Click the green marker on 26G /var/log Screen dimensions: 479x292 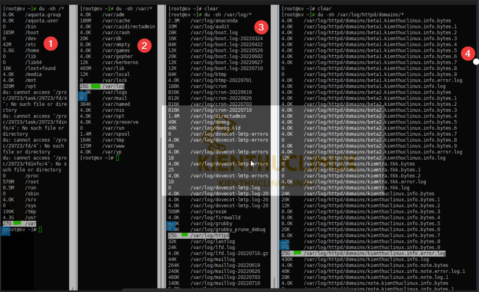click(95, 87)
